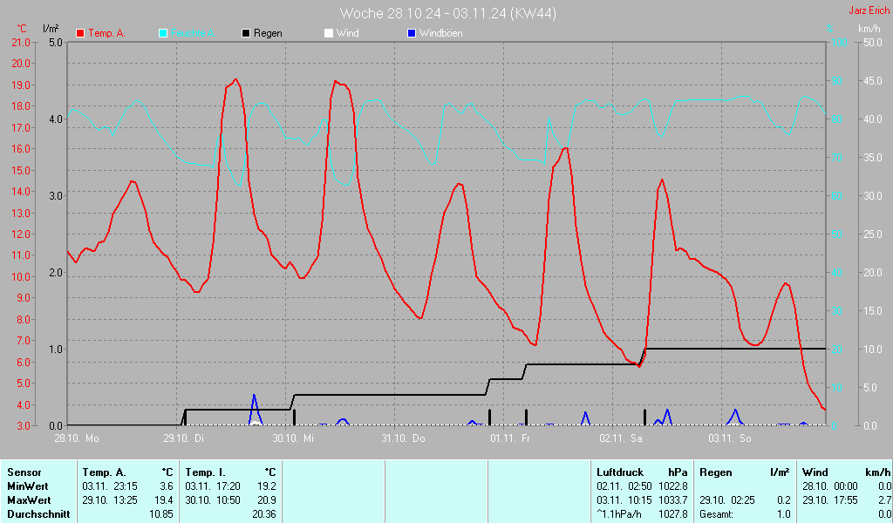Click the '50.0' wind speed axis value
Screen dimensions: 893x523
[x=873, y=43]
